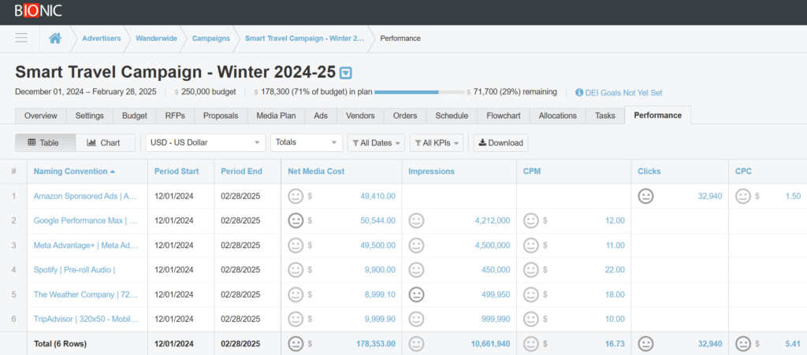Click smiley in Spotify Net Media Cost
Viewport: 807px width, 355px height.
tap(296, 270)
